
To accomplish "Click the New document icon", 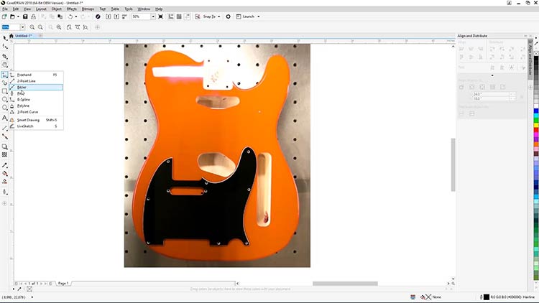I will 4,17.
